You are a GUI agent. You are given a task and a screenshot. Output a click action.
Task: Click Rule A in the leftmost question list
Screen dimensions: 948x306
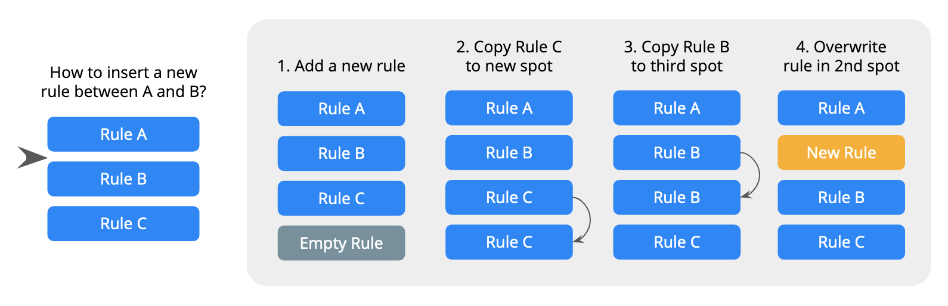(x=123, y=135)
